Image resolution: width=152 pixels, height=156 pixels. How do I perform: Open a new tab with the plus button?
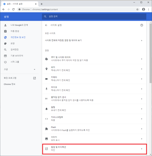click(x=42, y=4)
